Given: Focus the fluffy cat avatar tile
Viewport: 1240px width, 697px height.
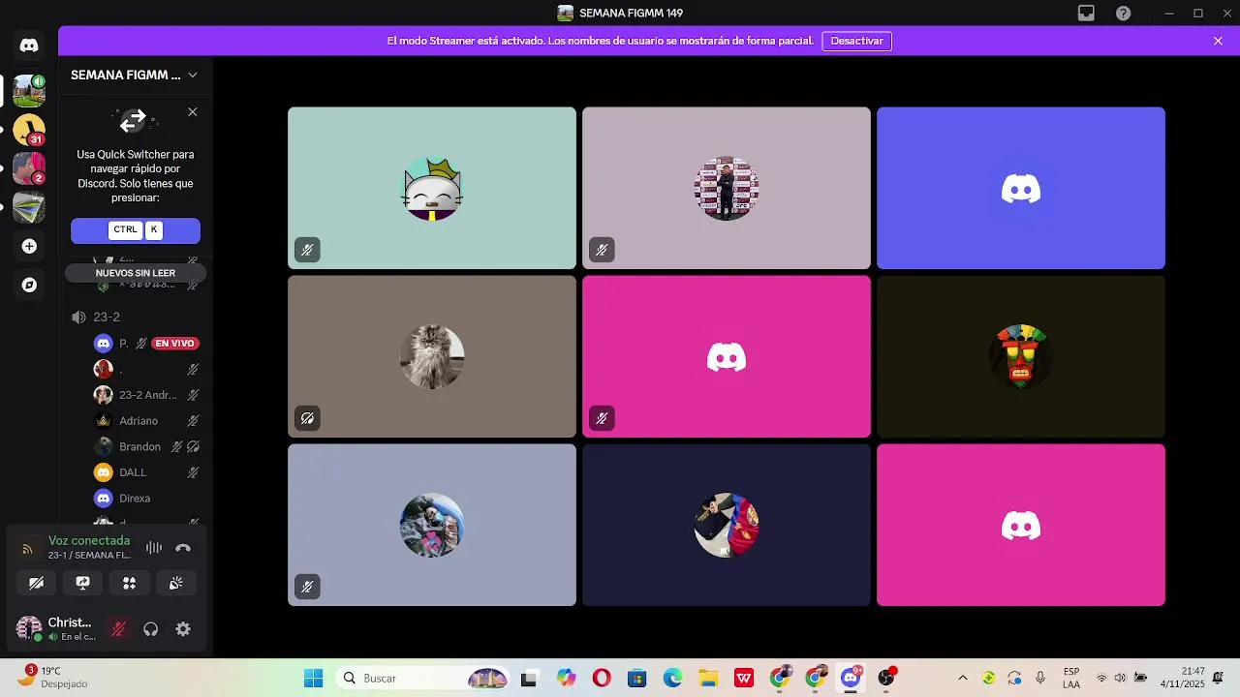Looking at the screenshot, I should [x=432, y=356].
